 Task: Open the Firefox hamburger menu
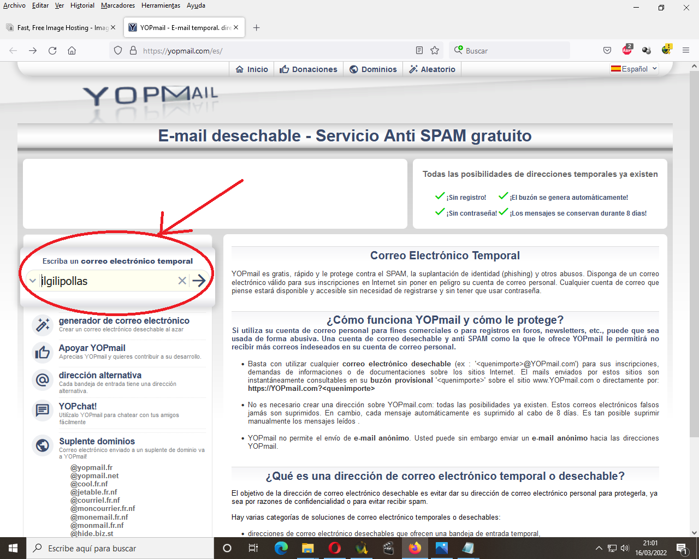pyautogui.click(x=686, y=50)
